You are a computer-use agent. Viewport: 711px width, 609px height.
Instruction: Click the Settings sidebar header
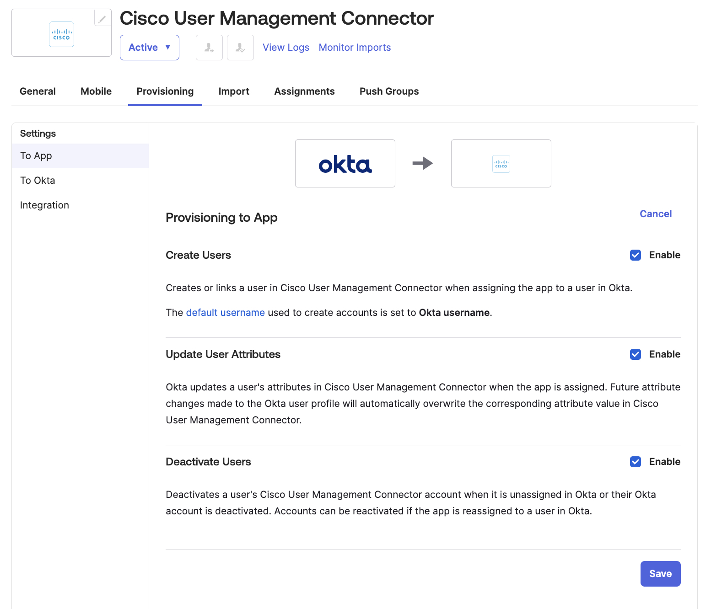[x=38, y=134]
